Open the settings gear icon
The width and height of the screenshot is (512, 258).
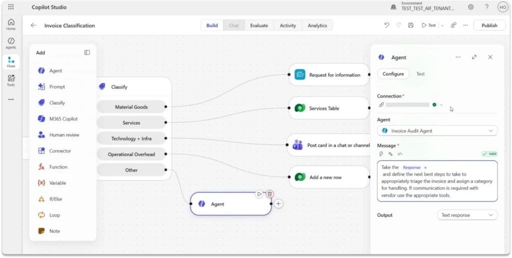(471, 7)
